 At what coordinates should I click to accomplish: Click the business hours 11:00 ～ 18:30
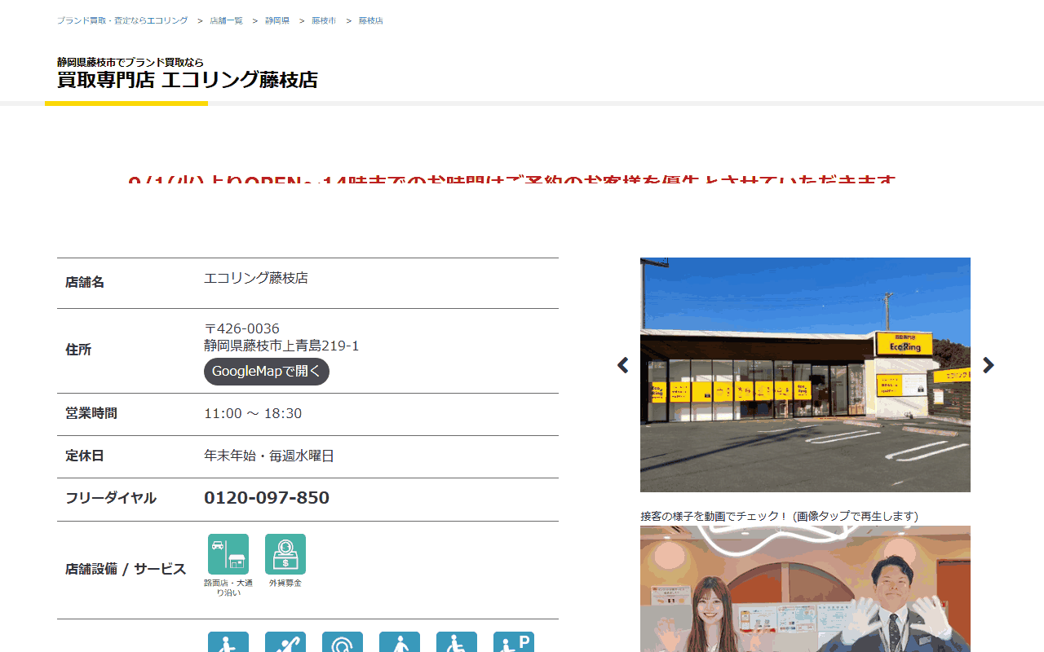coord(253,413)
